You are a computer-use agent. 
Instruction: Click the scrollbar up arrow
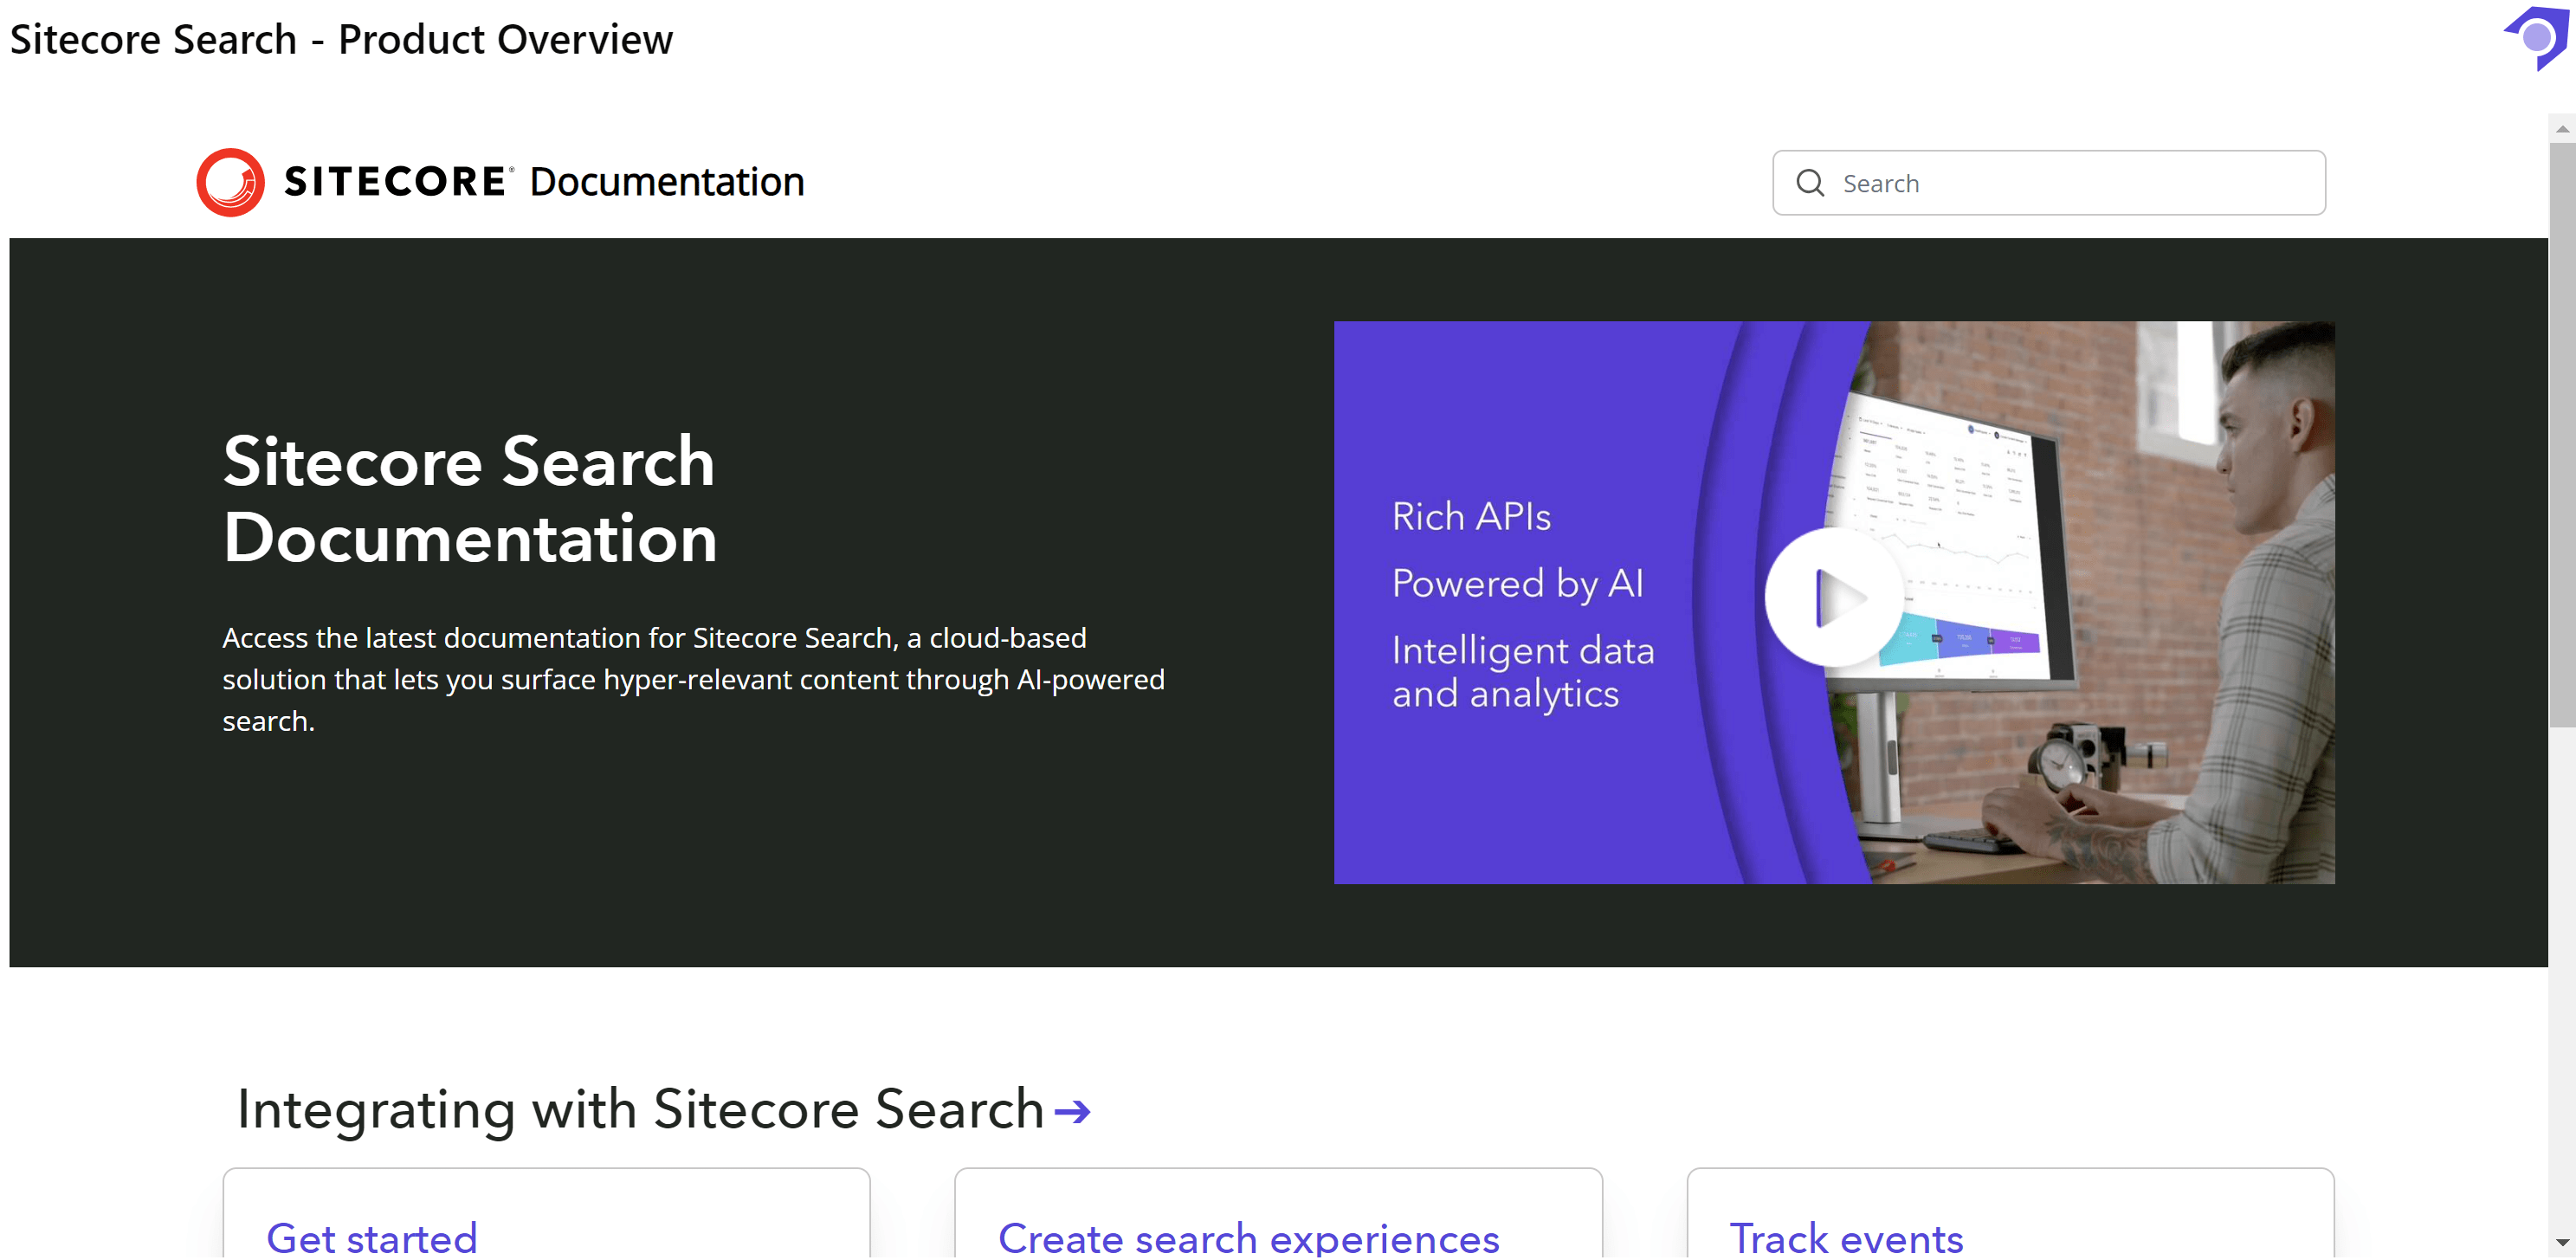2562,129
